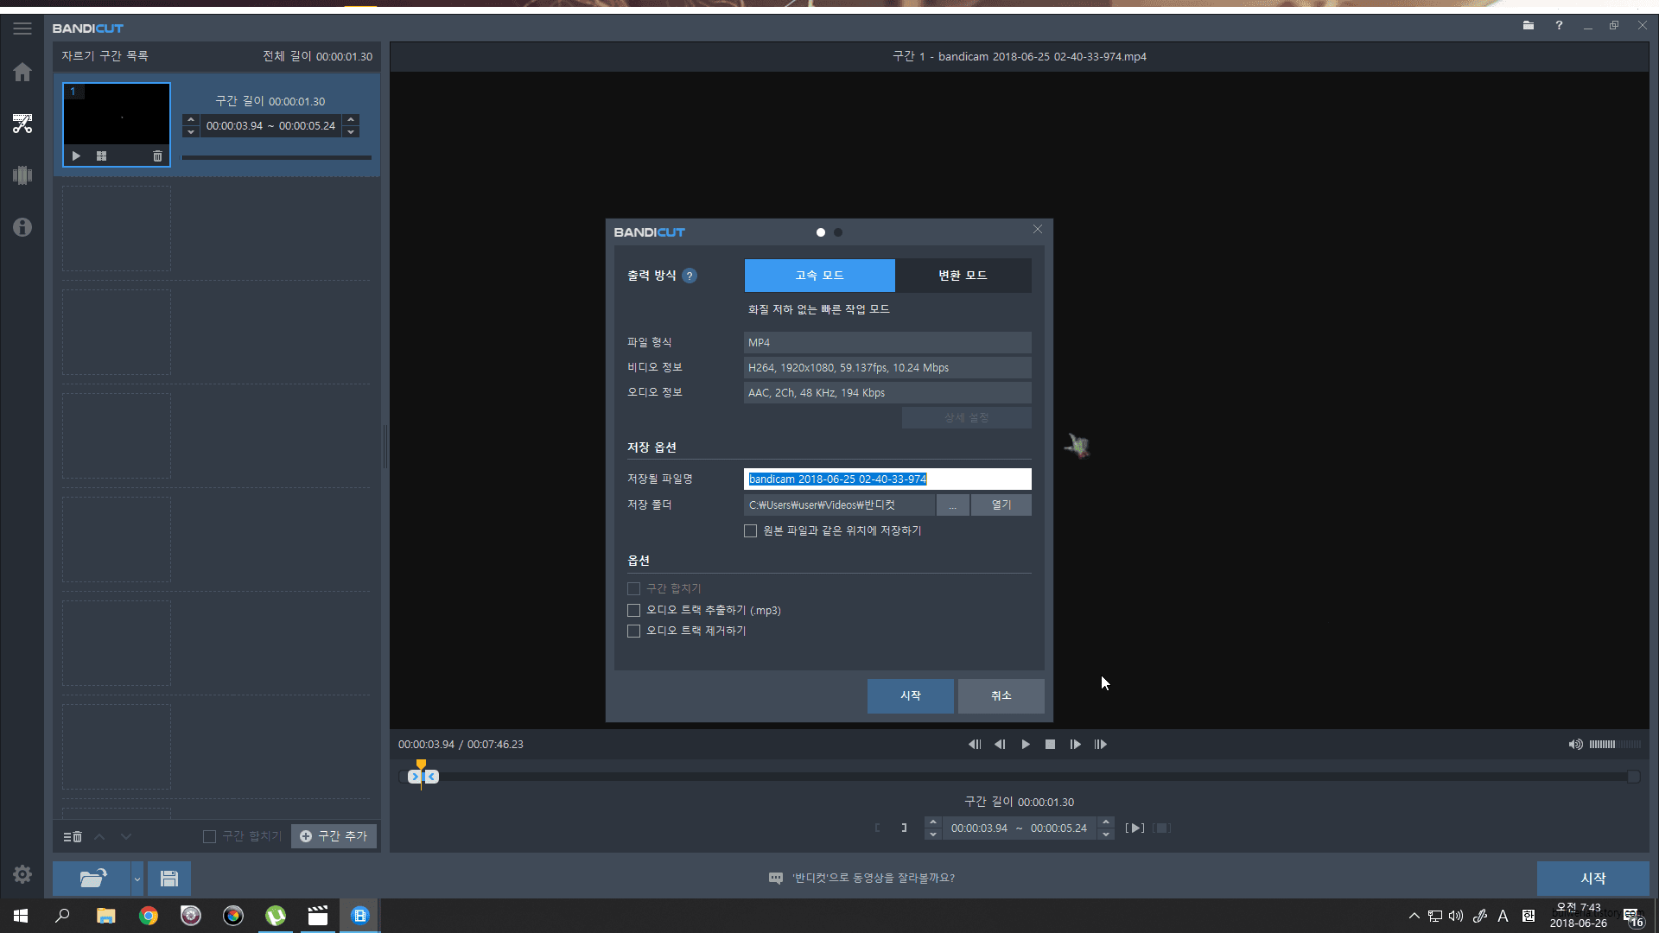The height and width of the screenshot is (933, 1659).
Task: Open help question mark in title bar
Action: pyautogui.click(x=1559, y=26)
